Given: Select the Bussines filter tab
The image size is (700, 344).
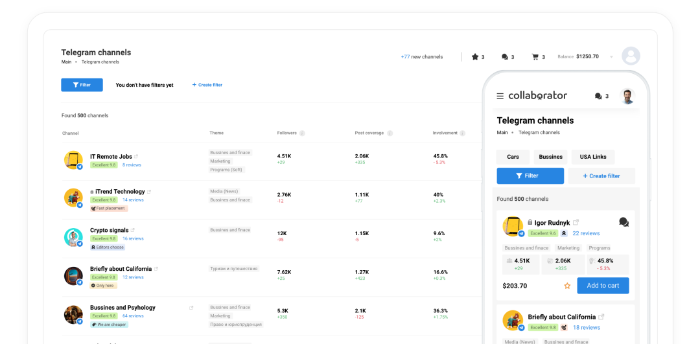Looking at the screenshot, I should tap(550, 157).
